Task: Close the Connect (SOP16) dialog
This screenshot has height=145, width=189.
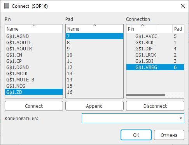Action: click(x=183, y=6)
